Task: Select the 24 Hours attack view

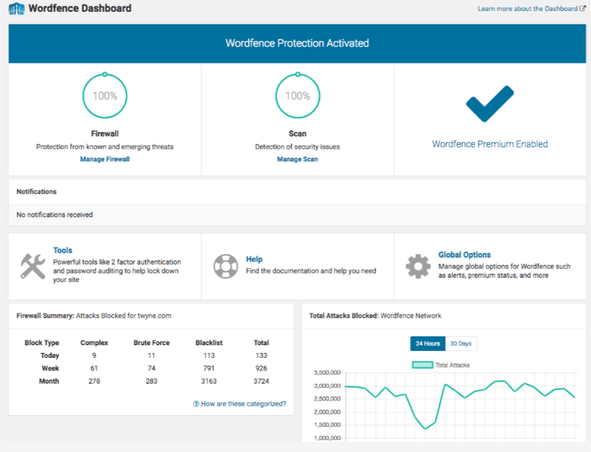Action: 427,343
